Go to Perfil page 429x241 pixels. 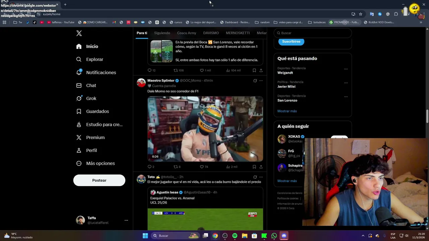coord(86,150)
